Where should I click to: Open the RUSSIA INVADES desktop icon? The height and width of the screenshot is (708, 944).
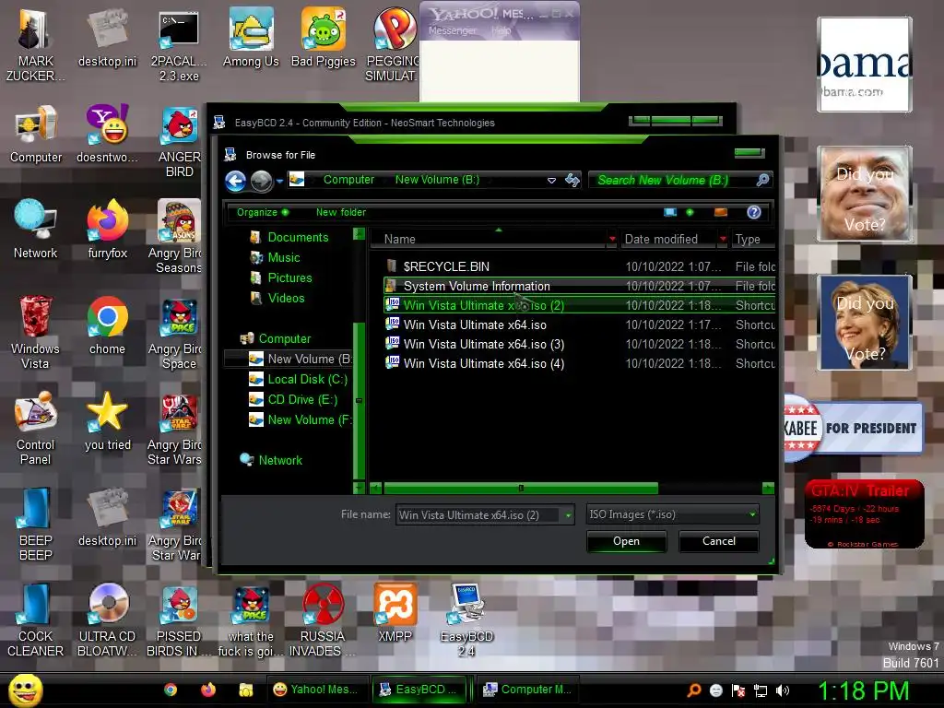(x=323, y=619)
